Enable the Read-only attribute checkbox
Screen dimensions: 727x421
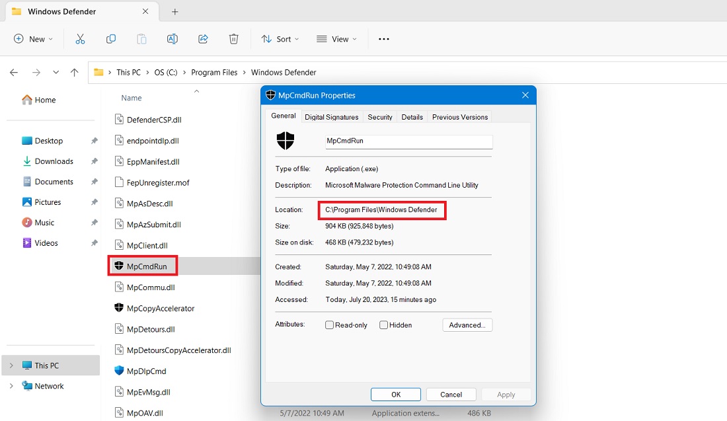[328, 325]
